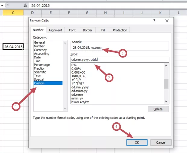Click the format list scroll down arrow
This screenshot has height=153, width=187.
coord(166,101)
